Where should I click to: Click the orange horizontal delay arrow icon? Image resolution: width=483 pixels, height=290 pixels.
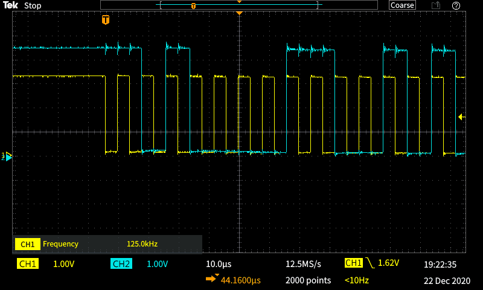(213, 280)
